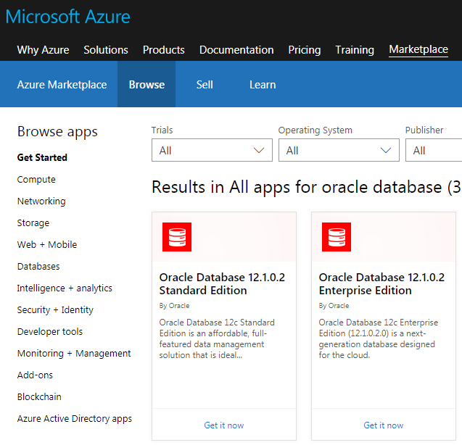
Task: Expand the Trials filter dropdown
Action: [x=212, y=150]
